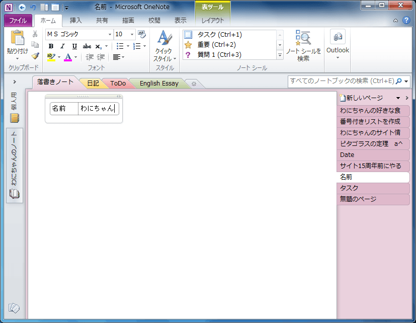
Task: Minimize the ribbon with caret icon
Action: [x=395, y=21]
